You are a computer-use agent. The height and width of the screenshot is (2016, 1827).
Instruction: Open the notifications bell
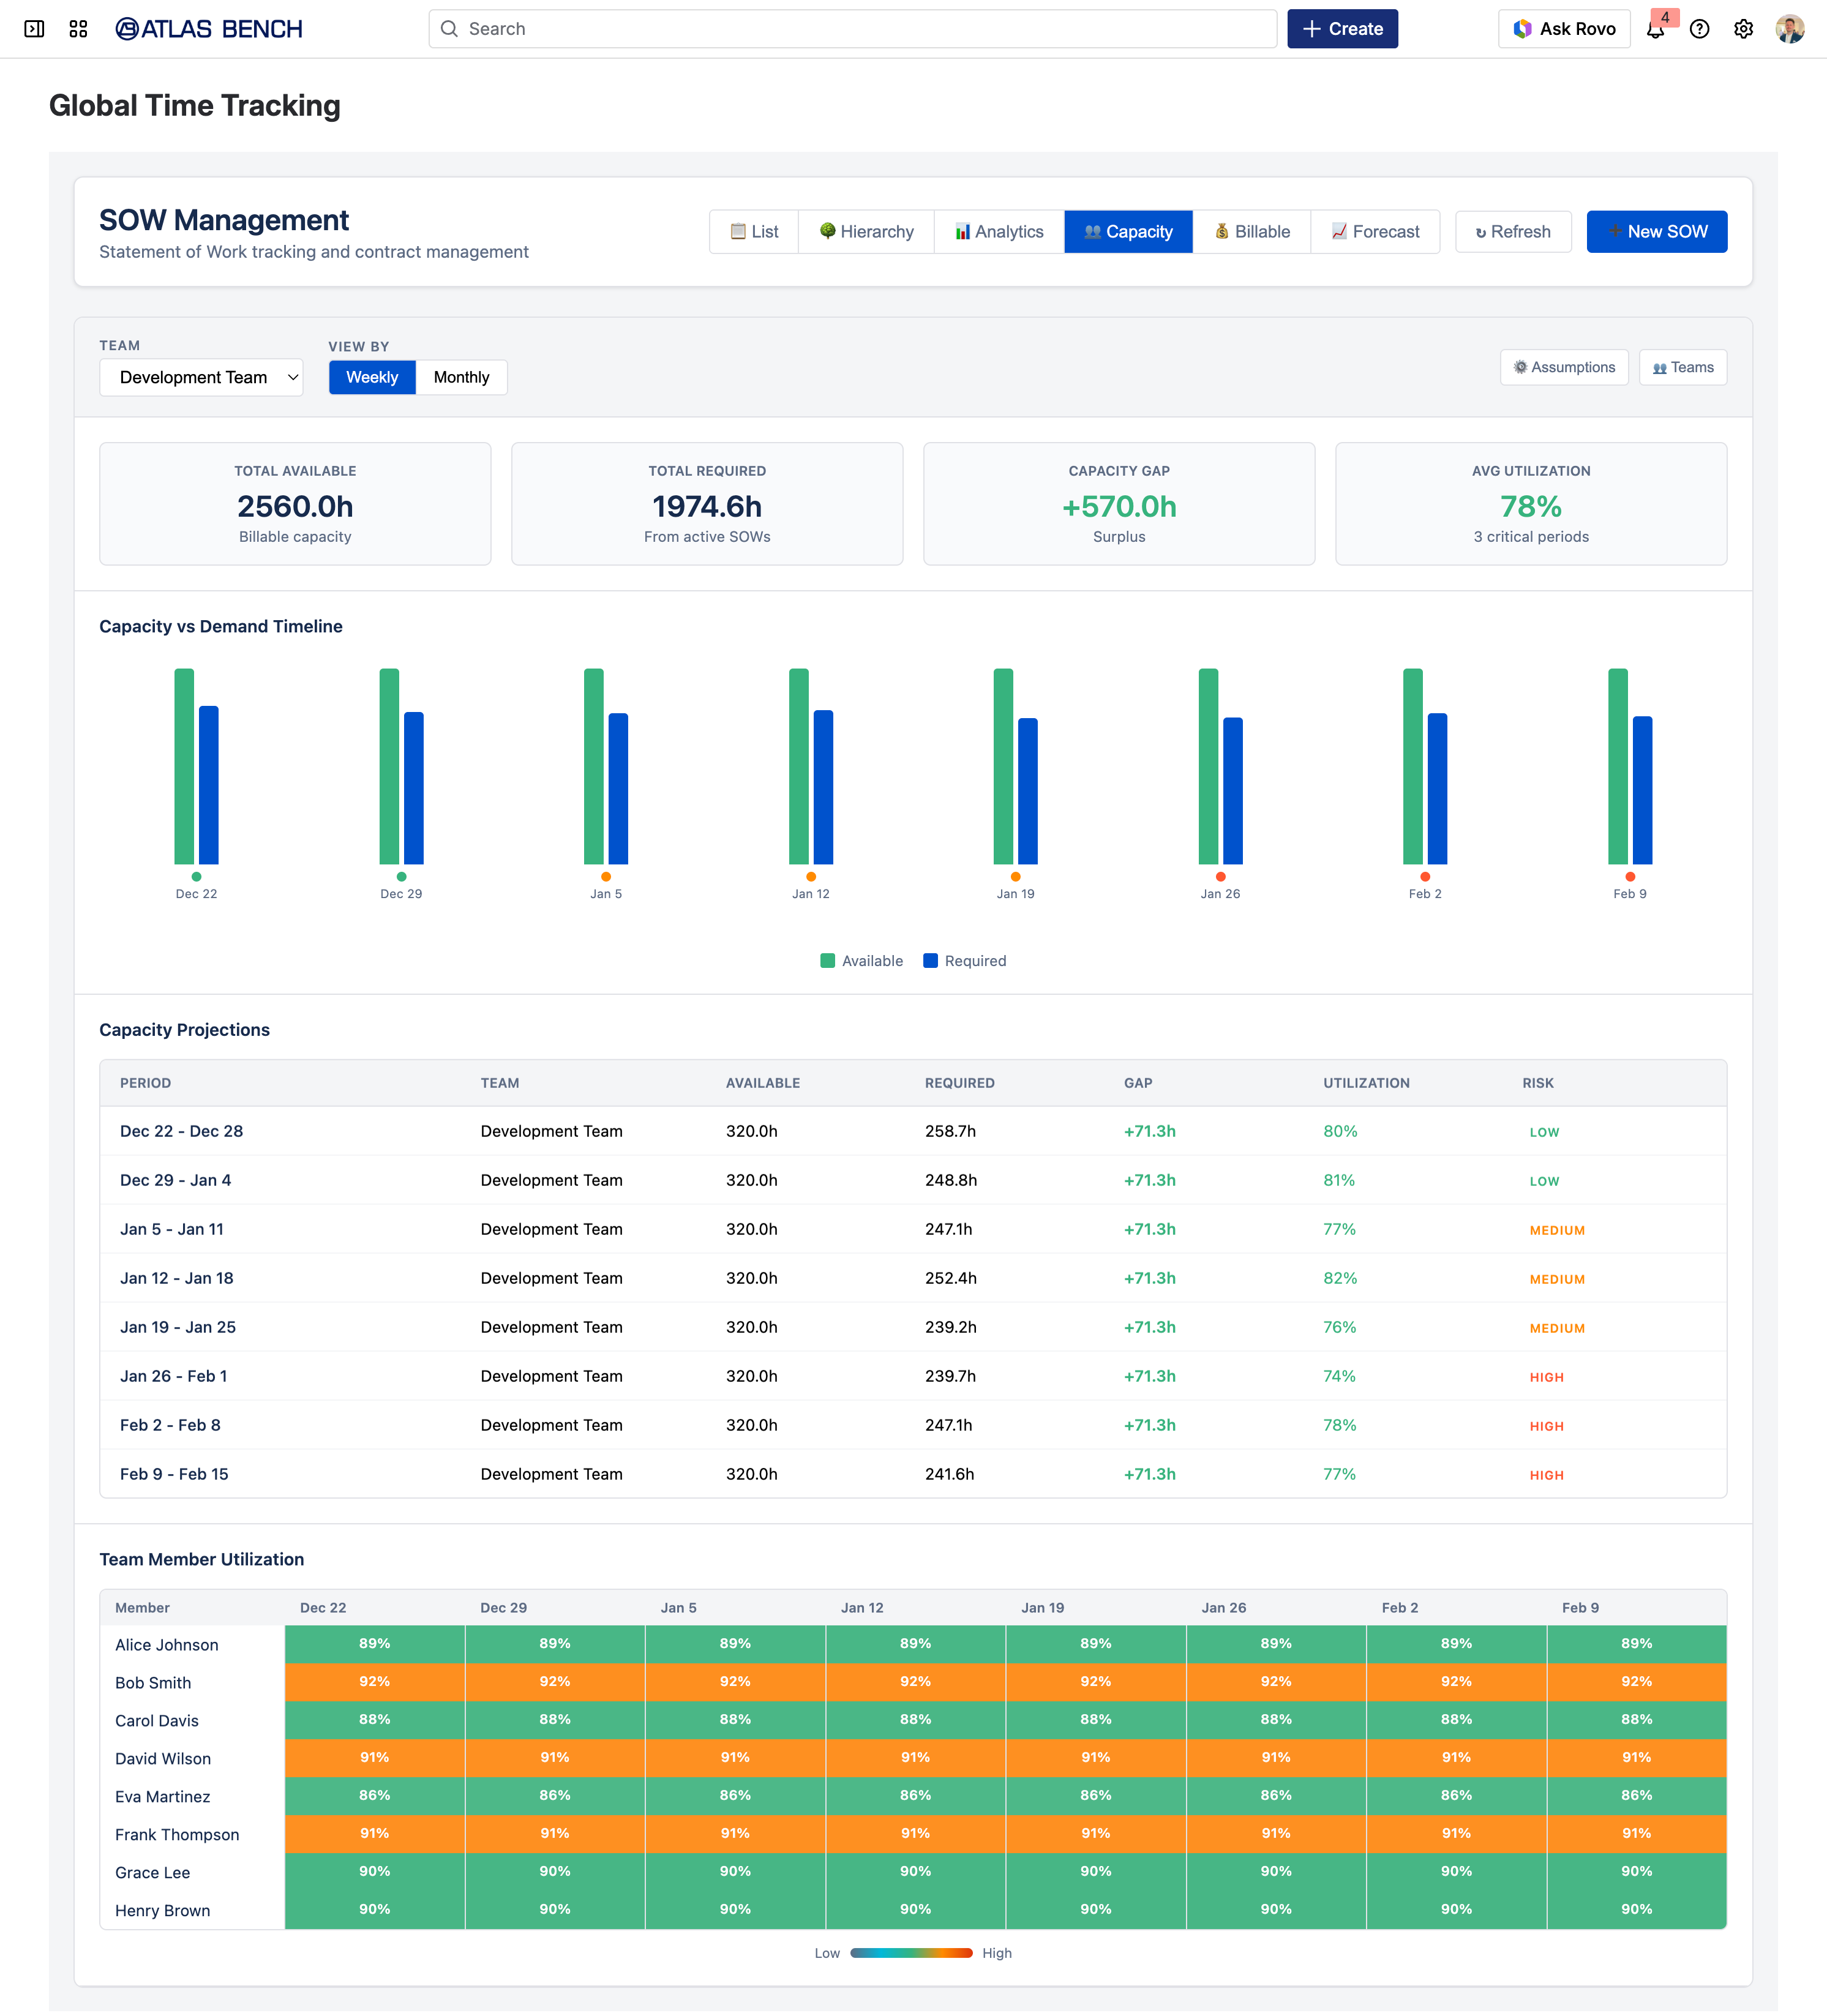pyautogui.click(x=1655, y=29)
